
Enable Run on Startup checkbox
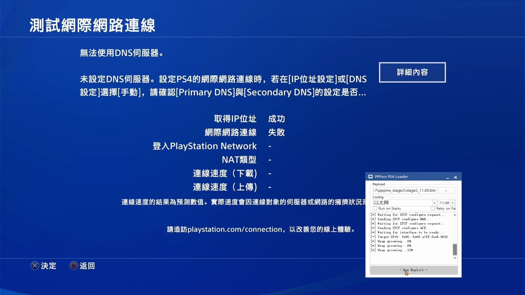(x=375, y=209)
